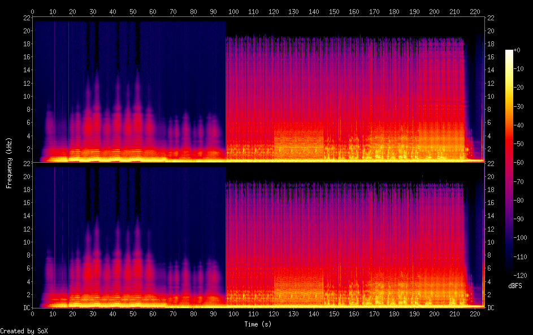
Task: Click the DC label at bottom-right axis
Action: (491, 308)
